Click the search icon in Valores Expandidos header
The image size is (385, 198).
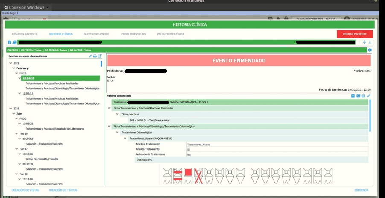[x=358, y=96]
